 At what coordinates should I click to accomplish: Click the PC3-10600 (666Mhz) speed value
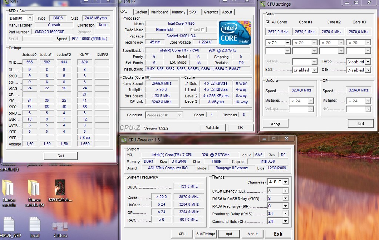[x=89, y=38]
